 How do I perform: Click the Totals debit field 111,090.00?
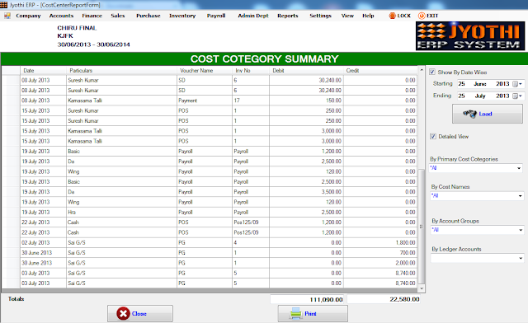click(306, 299)
